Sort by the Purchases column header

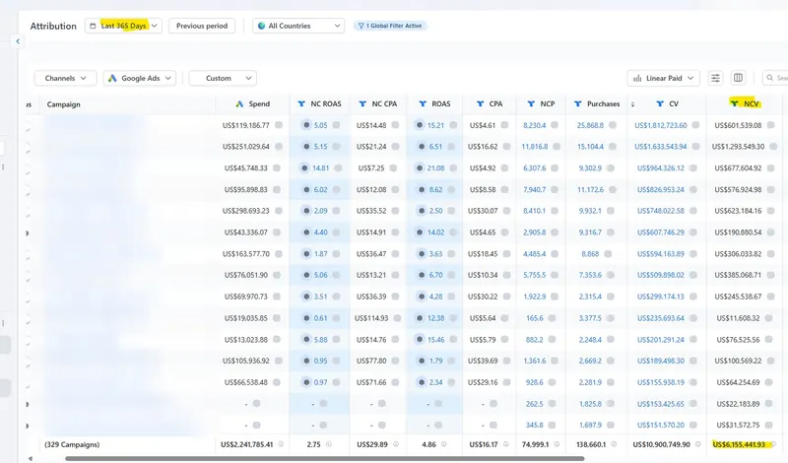coord(603,104)
